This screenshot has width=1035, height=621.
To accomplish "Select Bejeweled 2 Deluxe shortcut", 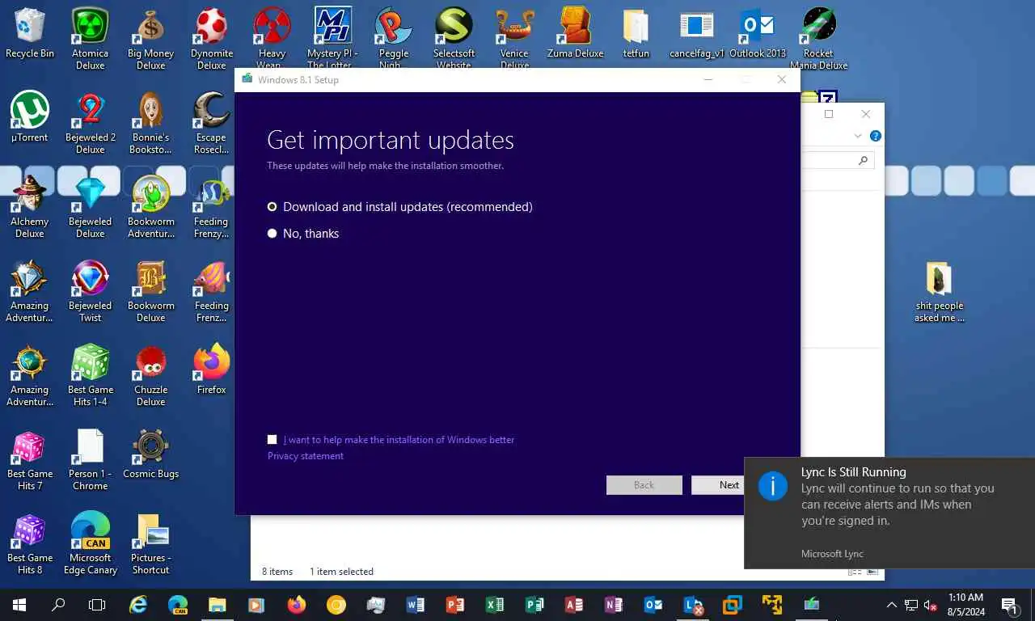I will (91, 123).
